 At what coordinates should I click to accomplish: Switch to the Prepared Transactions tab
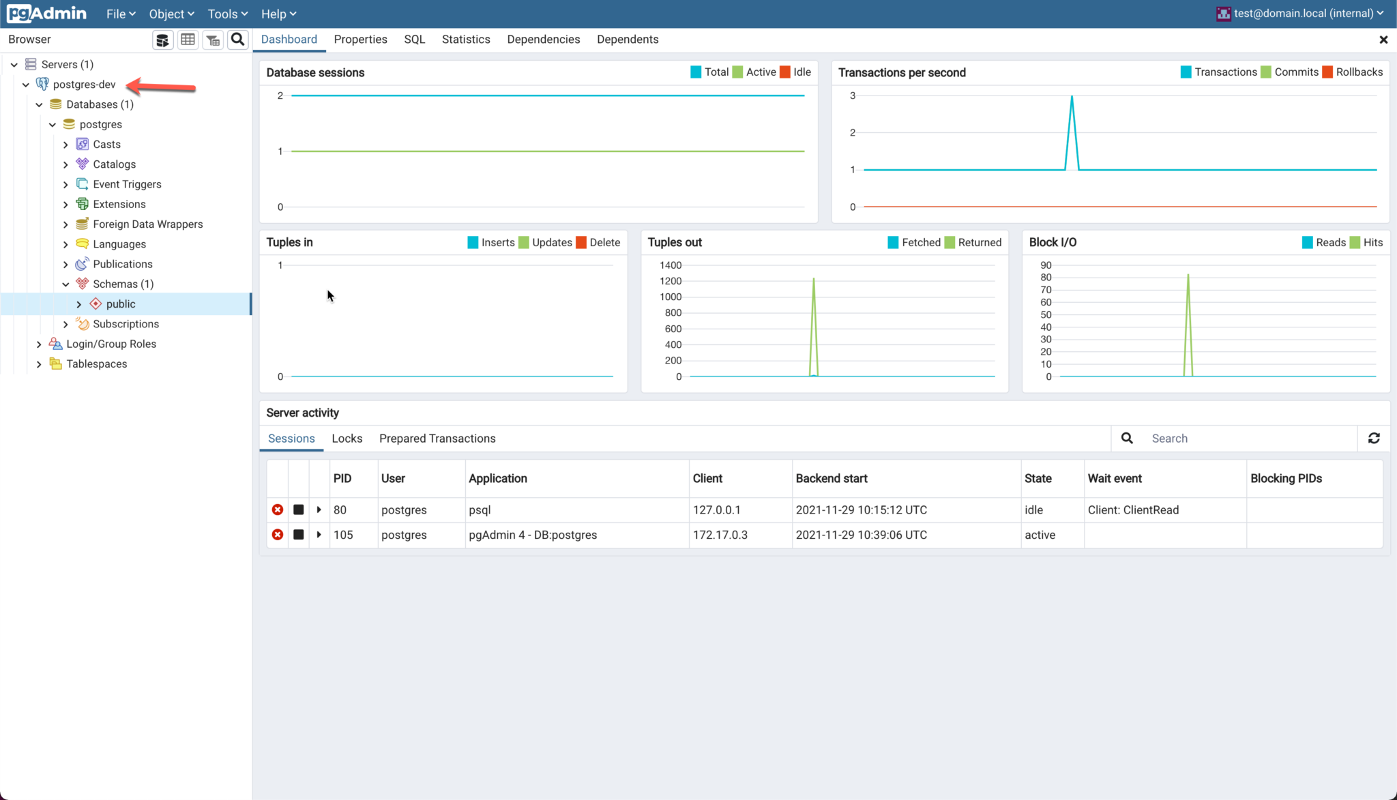click(x=437, y=439)
